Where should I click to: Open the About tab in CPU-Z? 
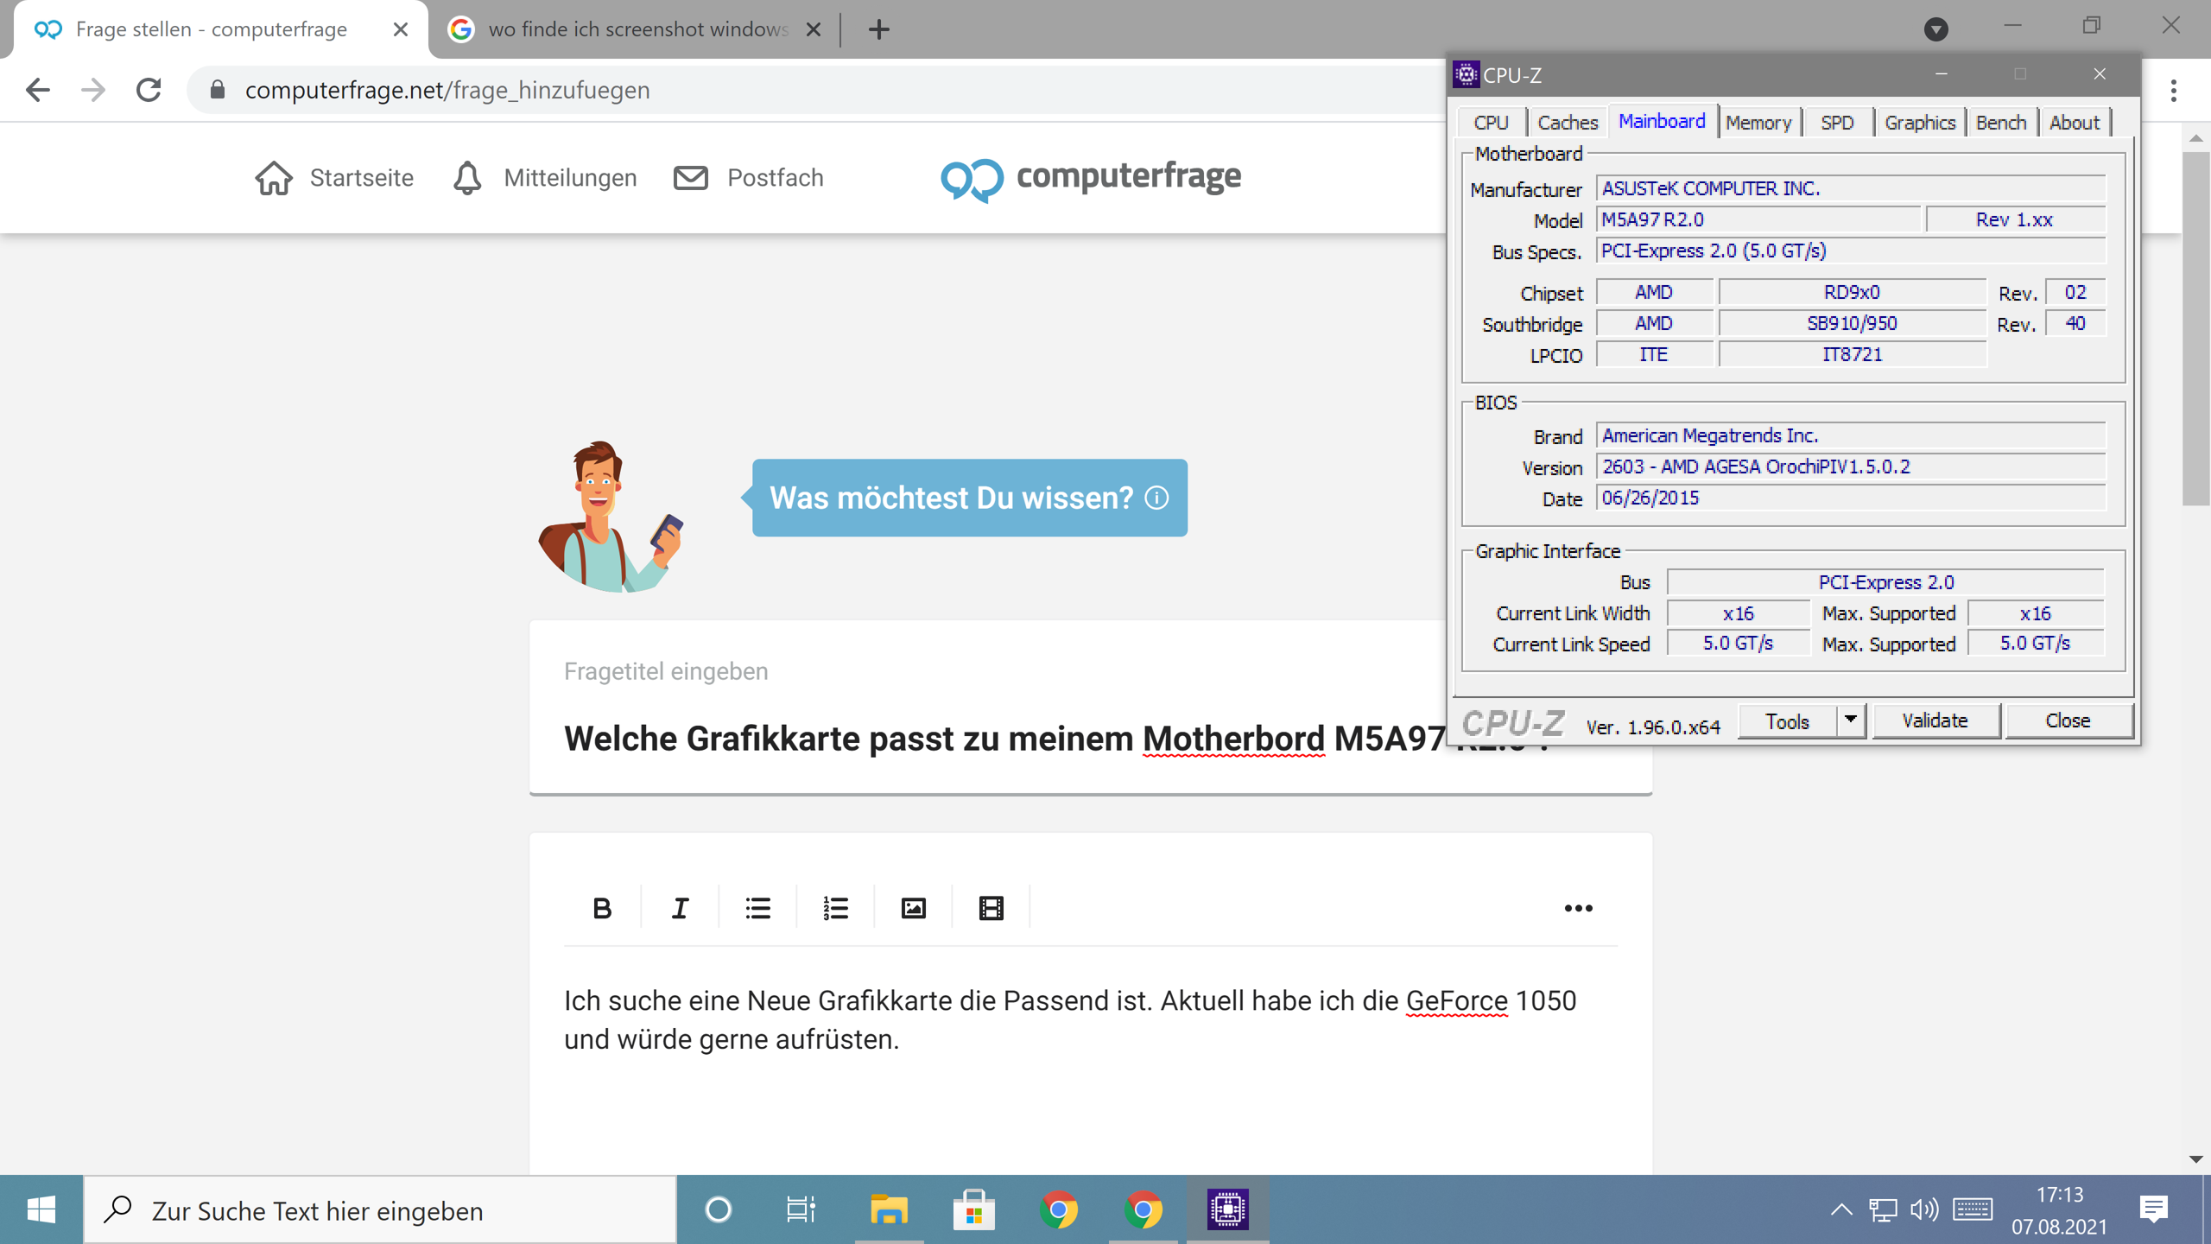pos(2075,123)
